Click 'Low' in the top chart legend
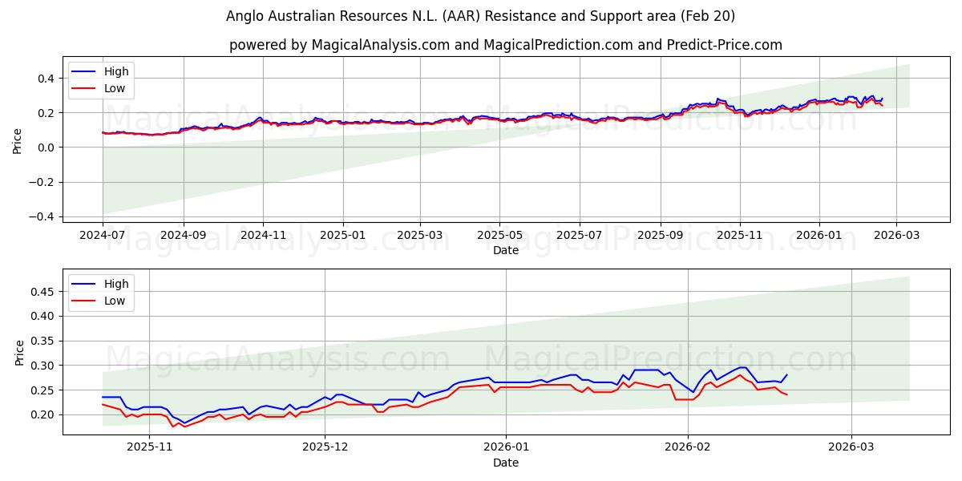This screenshot has height=481, width=962. click(115, 88)
